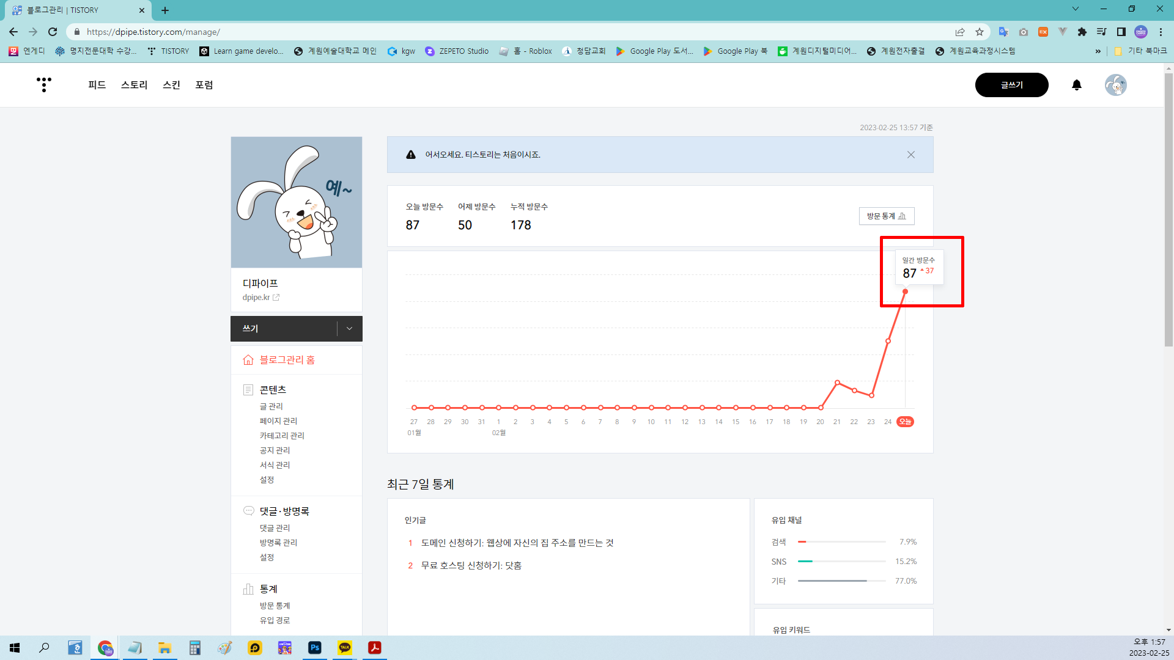Open 방문 통계 in sidebar

(275, 606)
